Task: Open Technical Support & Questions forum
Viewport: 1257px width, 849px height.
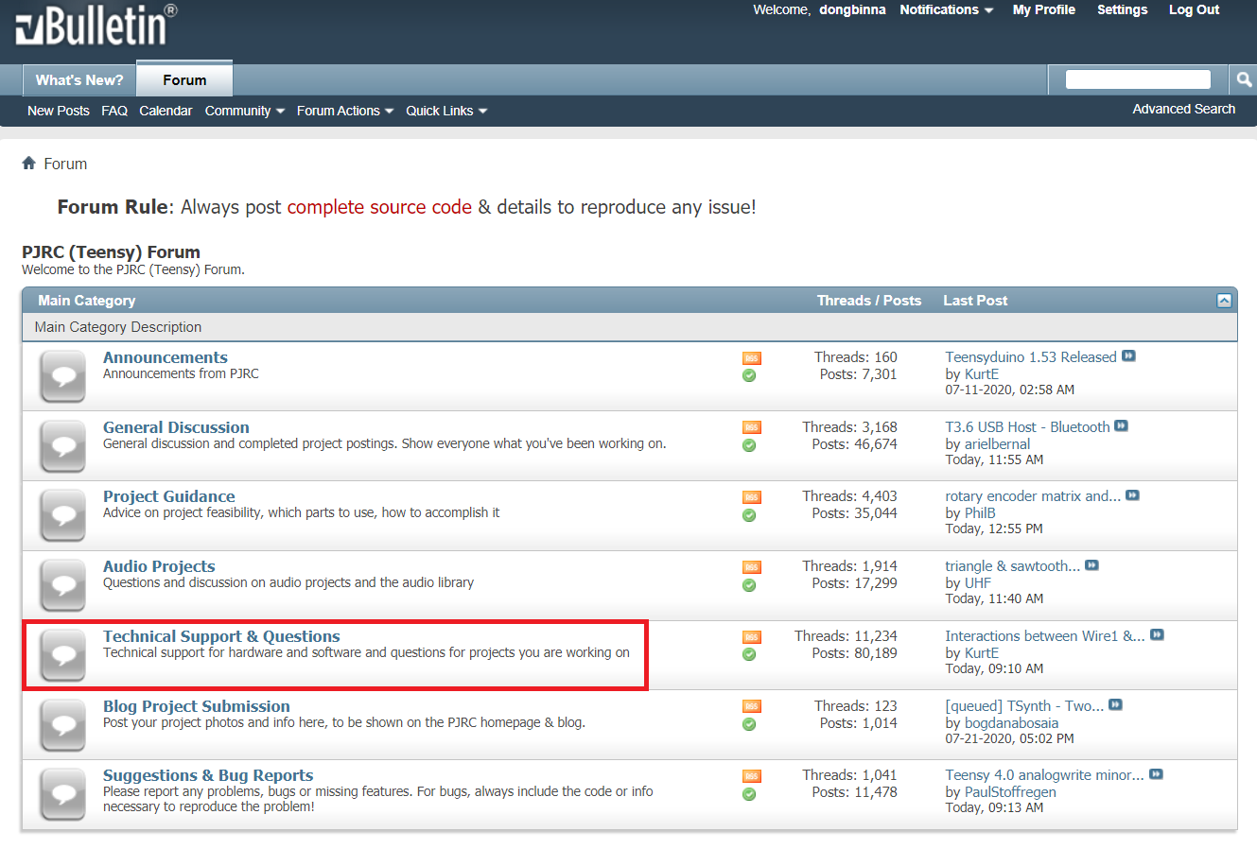Action: pyautogui.click(x=221, y=636)
